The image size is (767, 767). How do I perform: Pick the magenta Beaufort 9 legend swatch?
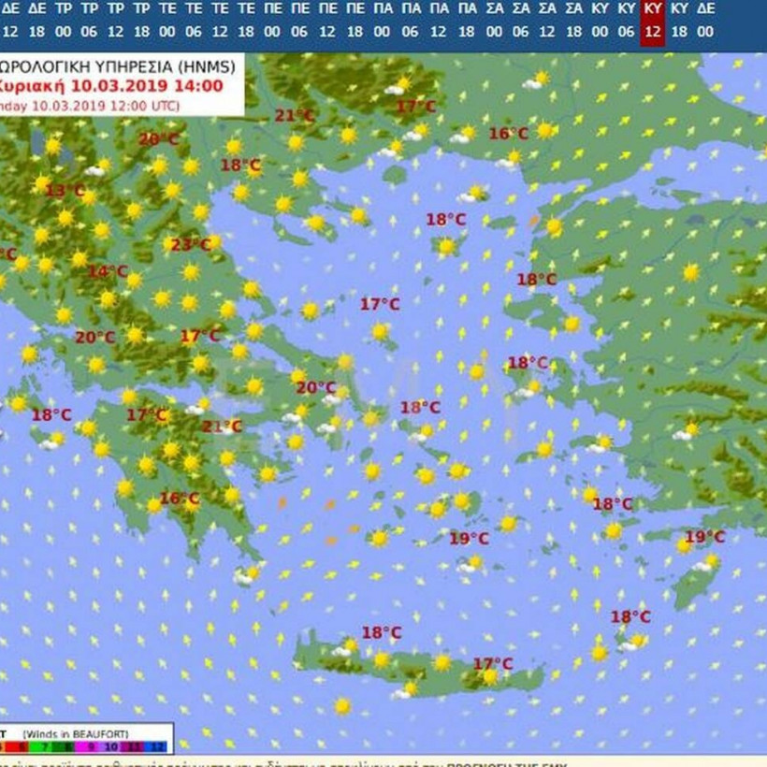pyautogui.click(x=91, y=748)
